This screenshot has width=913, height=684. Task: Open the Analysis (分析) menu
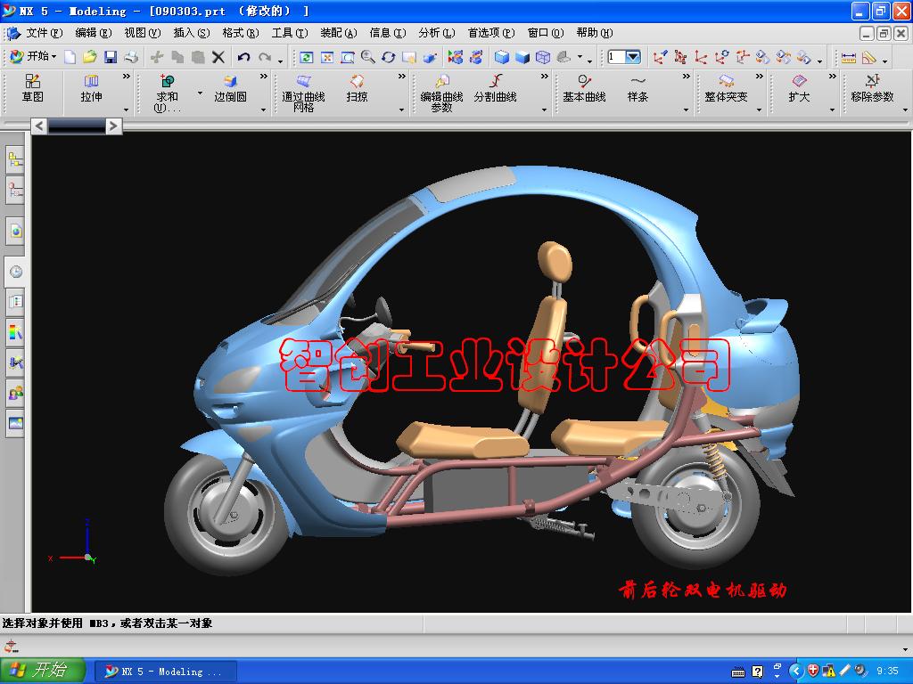(x=436, y=33)
